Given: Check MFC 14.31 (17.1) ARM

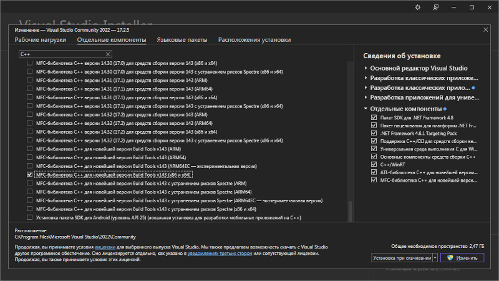Looking at the screenshot, I should point(29,81).
